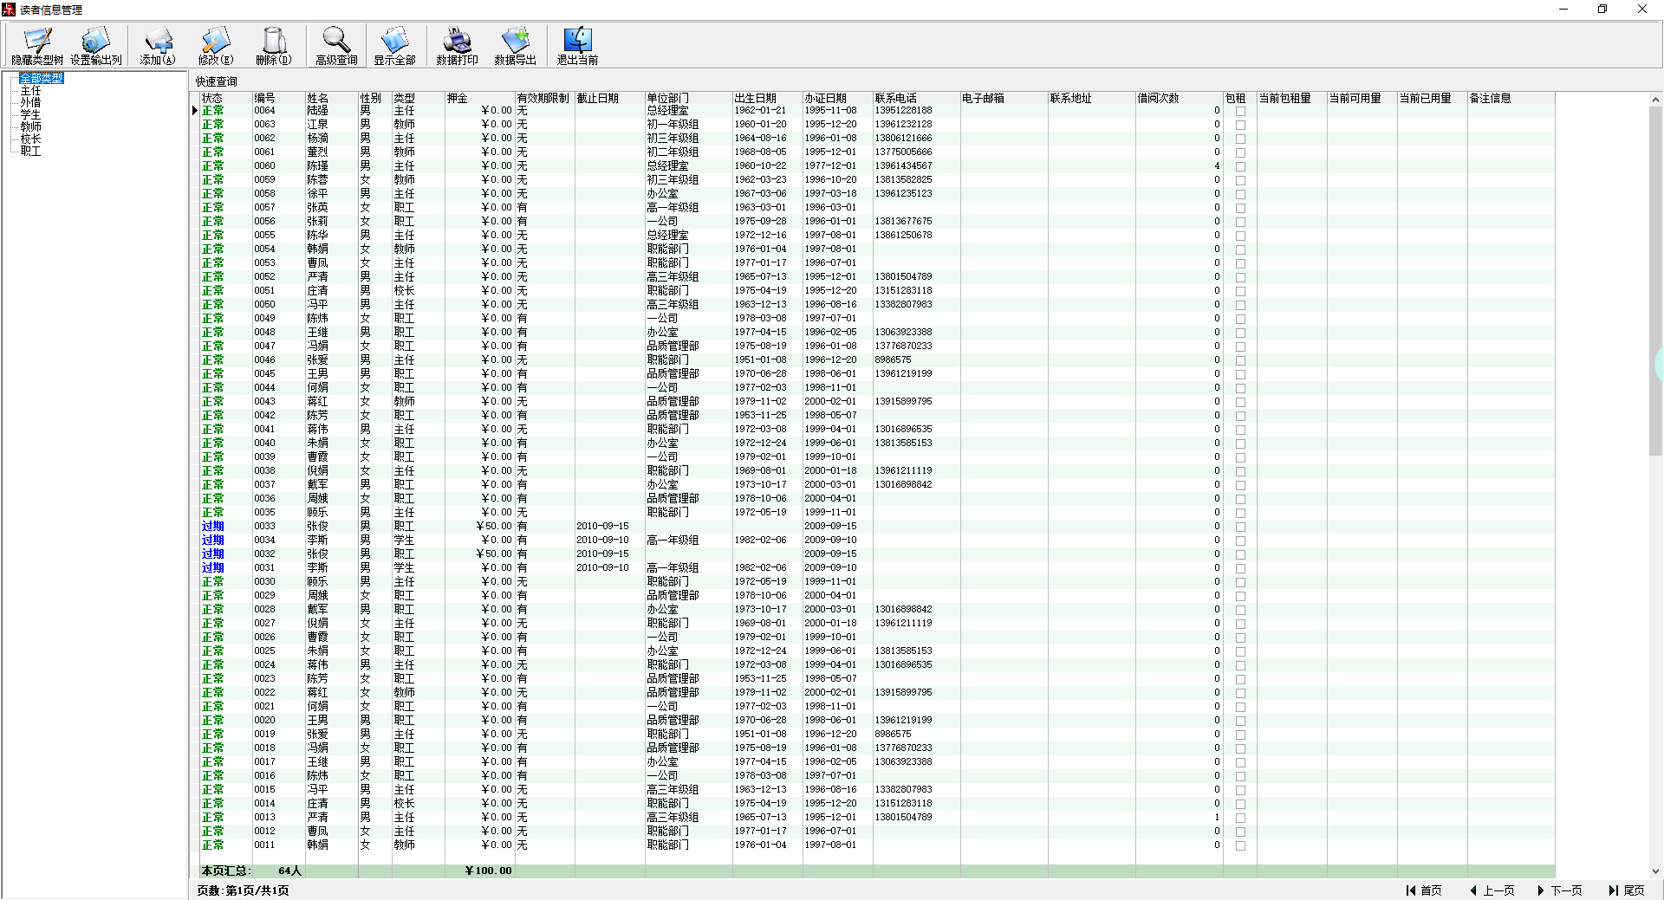Screen dimensions: 1664x900
Task: Select the 主任 type tree node
Action: pos(30,90)
